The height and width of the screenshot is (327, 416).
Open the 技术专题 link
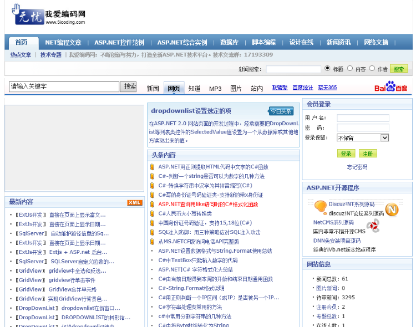coord(51,55)
